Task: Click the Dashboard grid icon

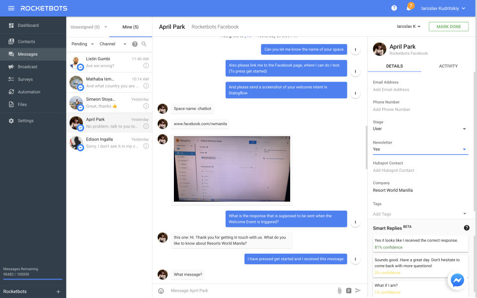Action: 11,25
